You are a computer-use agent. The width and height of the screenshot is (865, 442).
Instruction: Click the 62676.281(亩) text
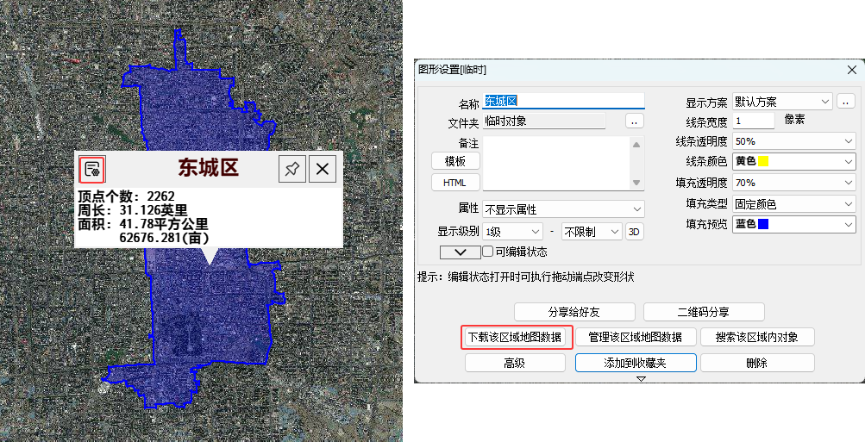click(164, 238)
